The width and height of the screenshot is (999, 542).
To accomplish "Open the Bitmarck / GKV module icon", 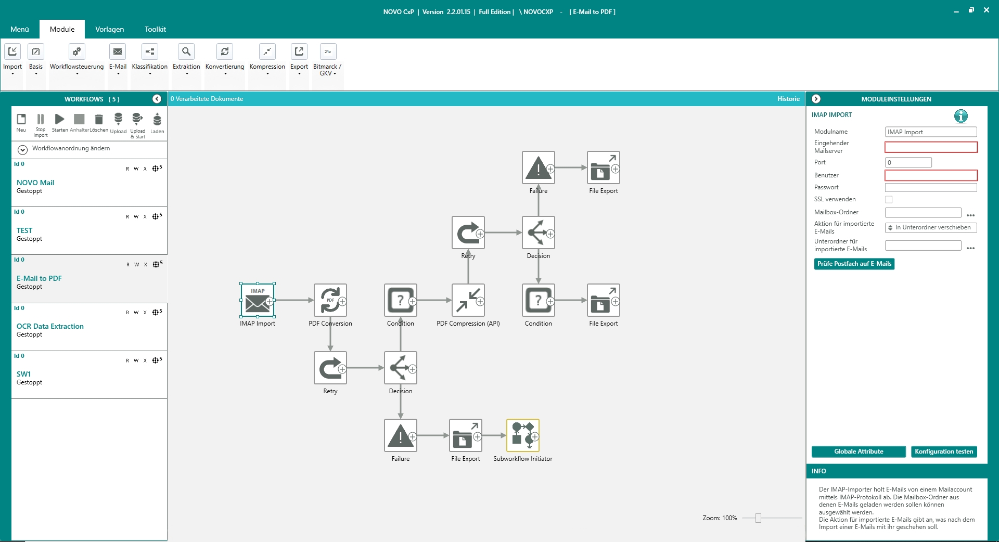I will (328, 51).
